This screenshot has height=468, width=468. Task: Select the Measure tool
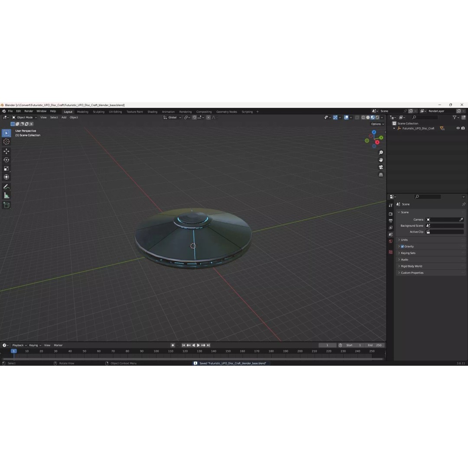click(6, 195)
